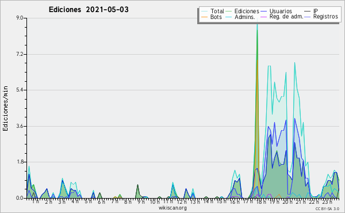
Task: Click the orange Bots line swatch in legend
Action: [204, 17]
